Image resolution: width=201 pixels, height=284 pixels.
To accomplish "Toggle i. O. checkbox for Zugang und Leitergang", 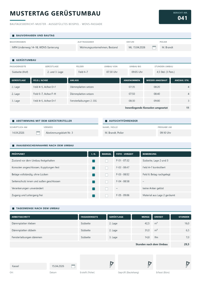I will click(94, 196).
